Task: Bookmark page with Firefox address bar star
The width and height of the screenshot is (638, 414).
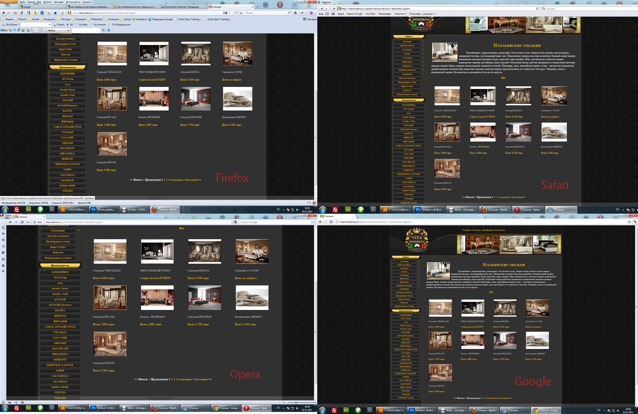Action: [x=229, y=13]
